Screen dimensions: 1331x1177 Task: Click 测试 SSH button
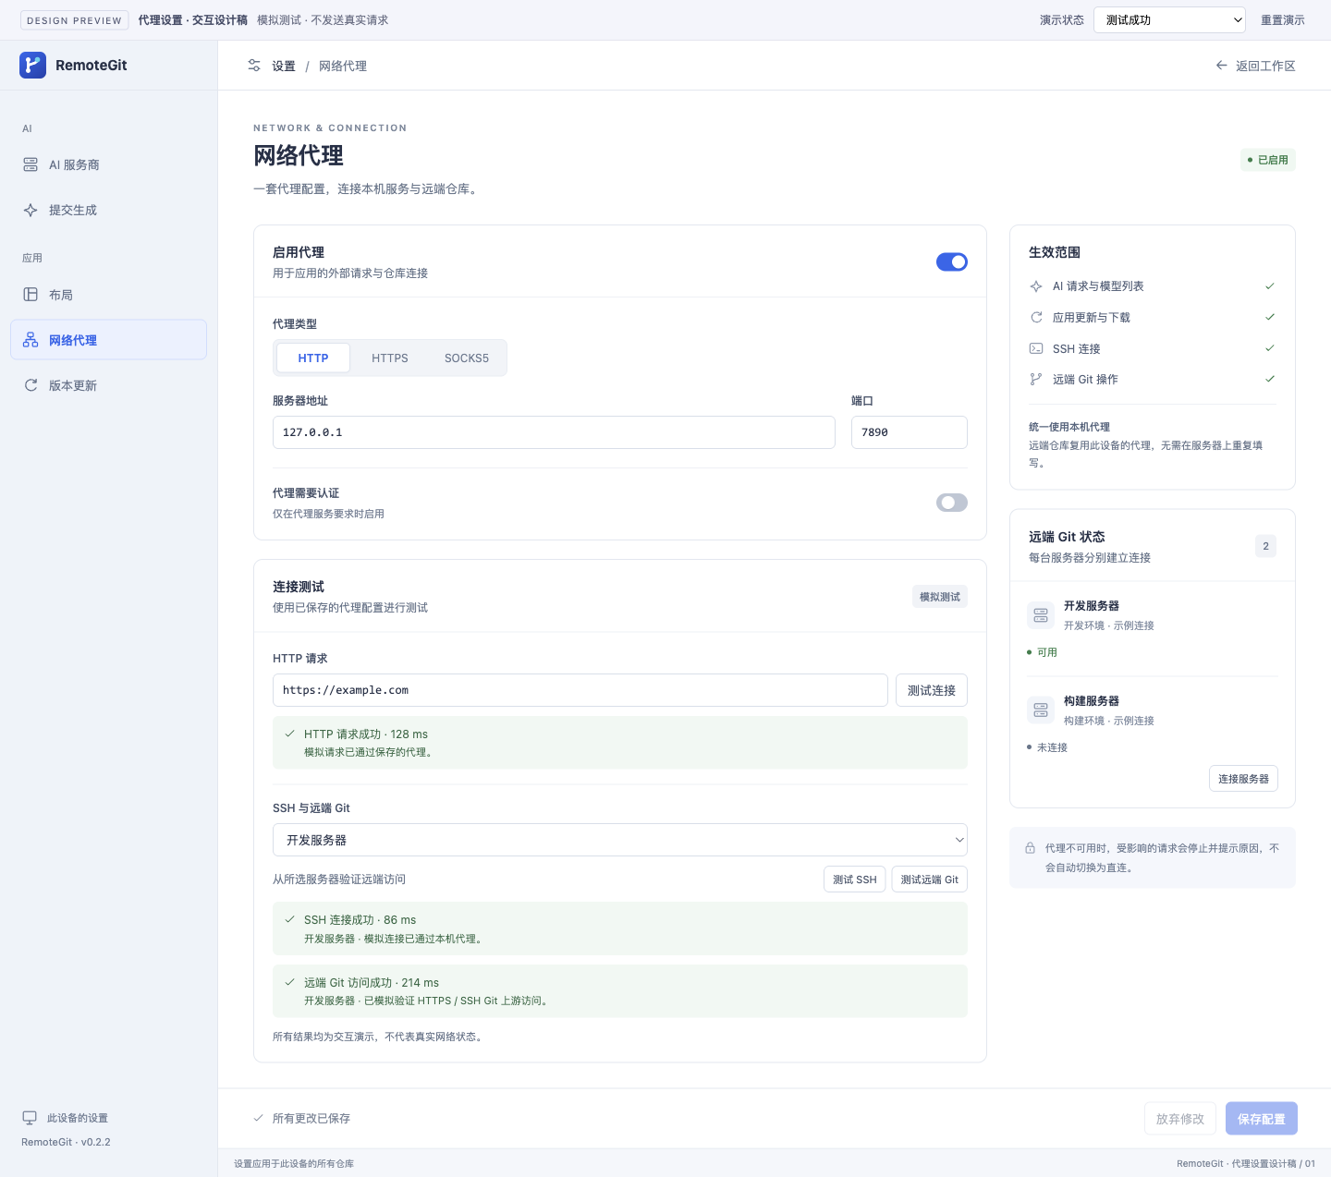(855, 880)
